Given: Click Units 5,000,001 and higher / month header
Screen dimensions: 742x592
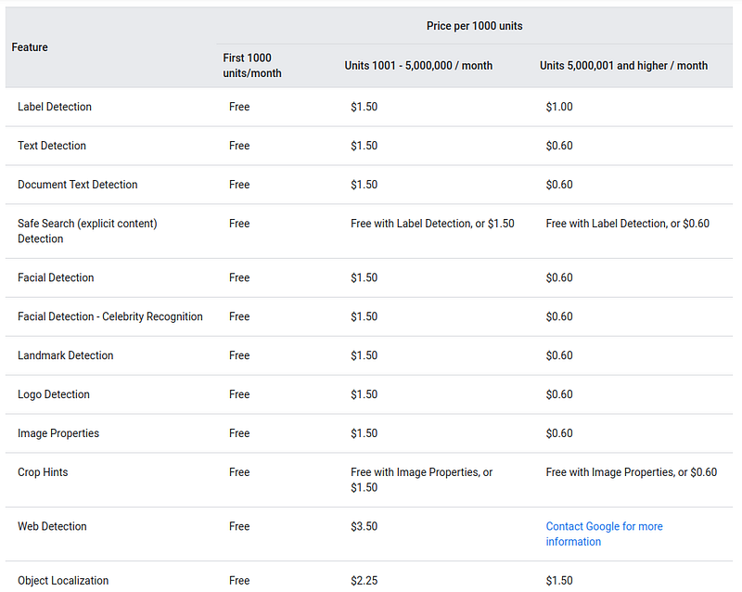Looking at the screenshot, I should (623, 65).
